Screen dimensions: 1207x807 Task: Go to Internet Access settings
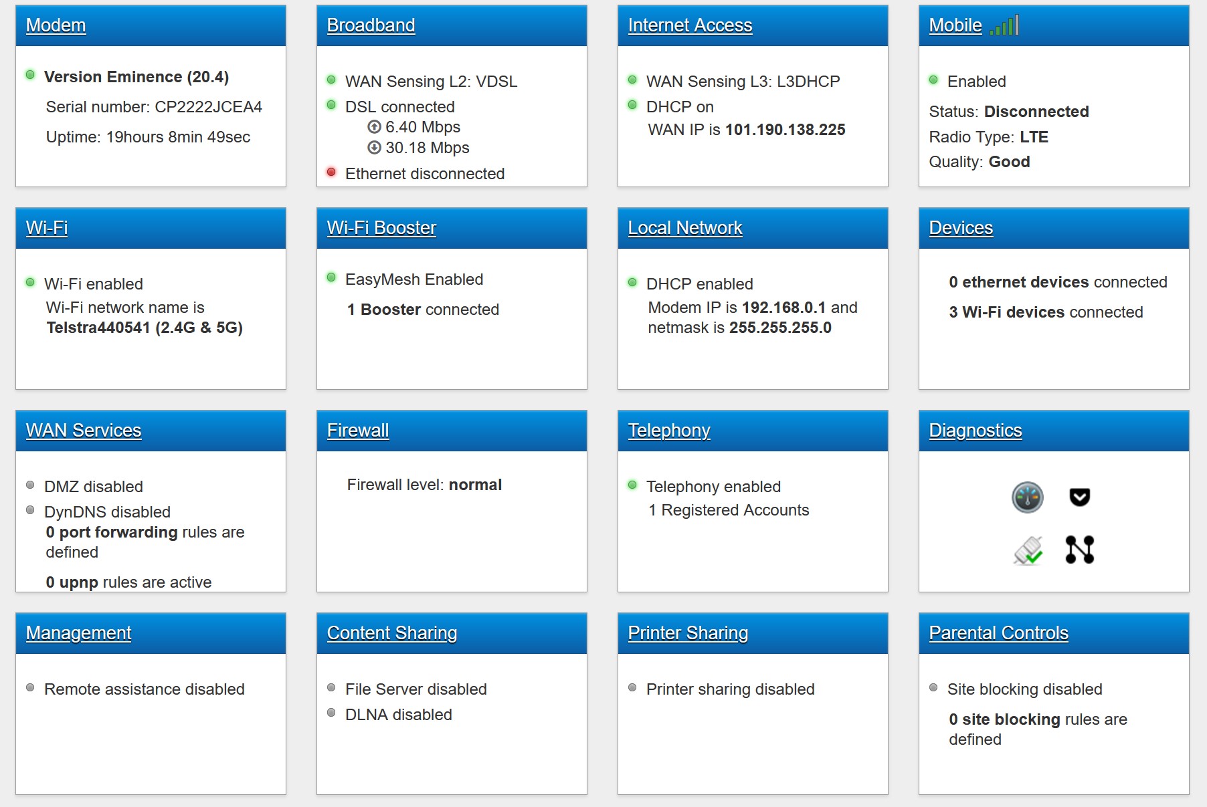(690, 25)
